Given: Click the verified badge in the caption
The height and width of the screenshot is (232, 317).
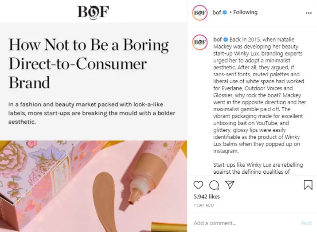Looking at the screenshot, I should [226, 40].
